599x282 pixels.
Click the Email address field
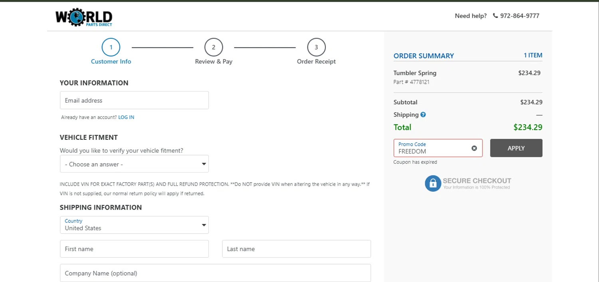[x=134, y=100]
